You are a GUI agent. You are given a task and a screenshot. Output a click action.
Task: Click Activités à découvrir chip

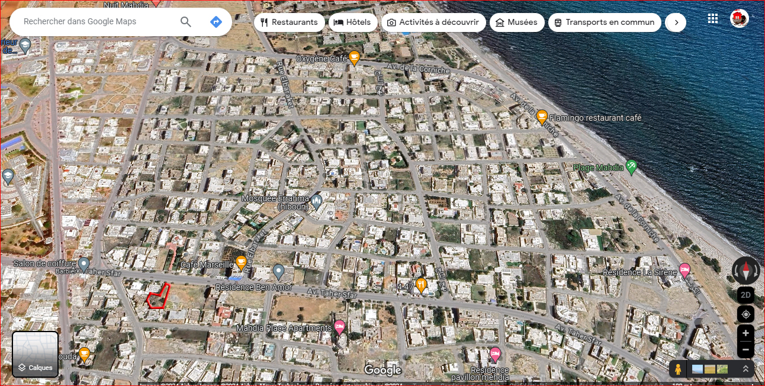pos(433,22)
